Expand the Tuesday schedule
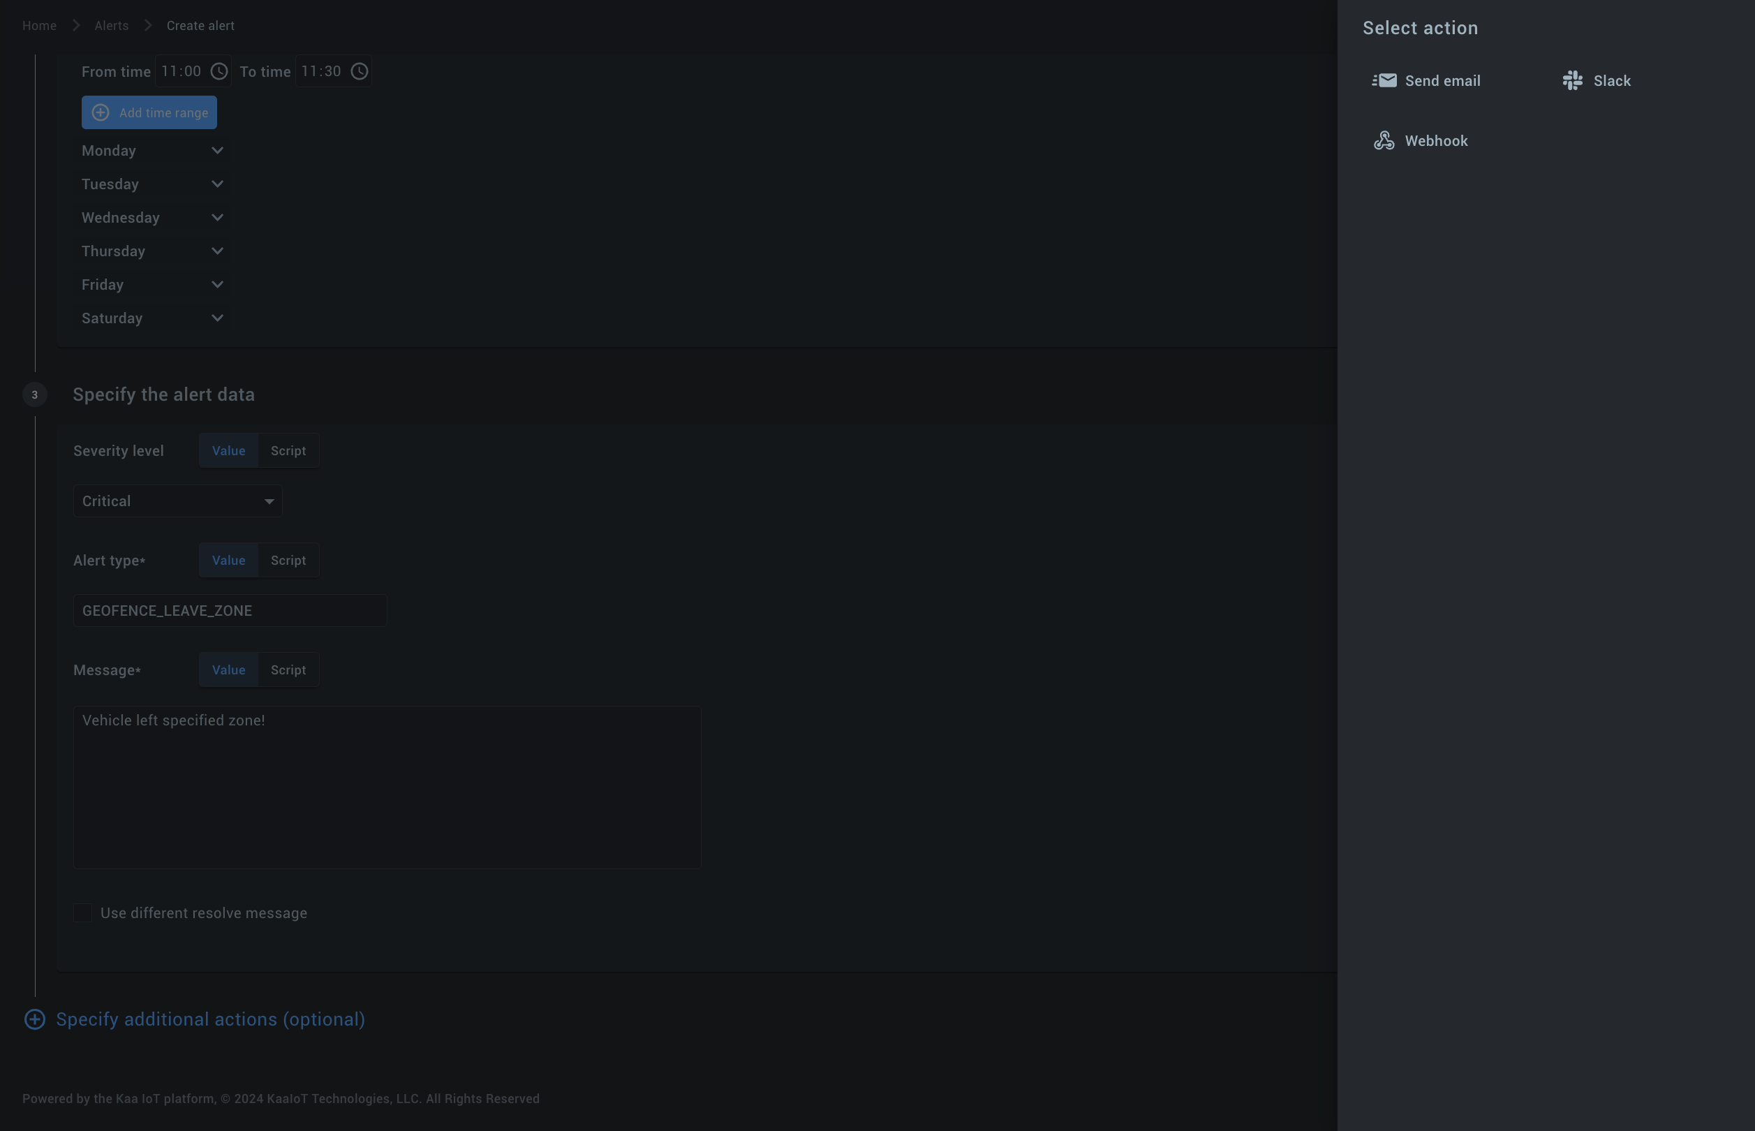1755x1131 pixels. pos(153,184)
